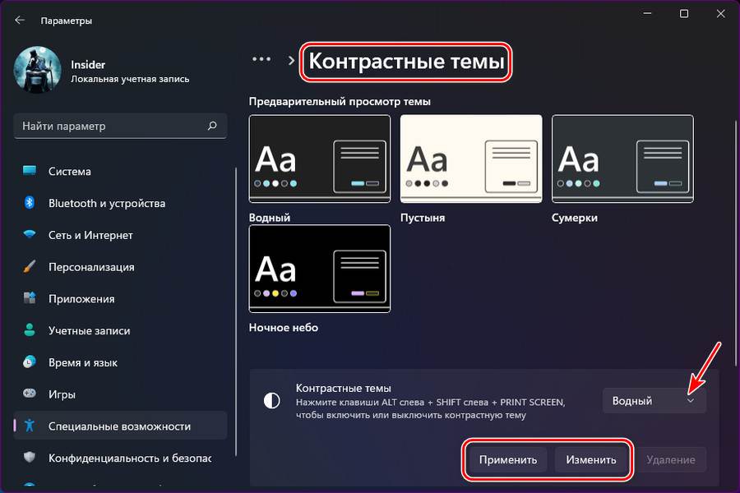Click the Insider account name
Viewport: 740px width, 493px height.
click(x=88, y=65)
